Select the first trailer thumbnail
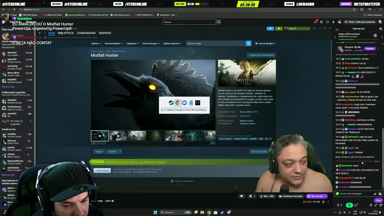Screen dimensions: 384x216 [100, 136]
